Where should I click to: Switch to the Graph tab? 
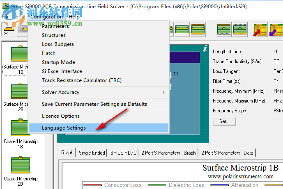(67, 153)
